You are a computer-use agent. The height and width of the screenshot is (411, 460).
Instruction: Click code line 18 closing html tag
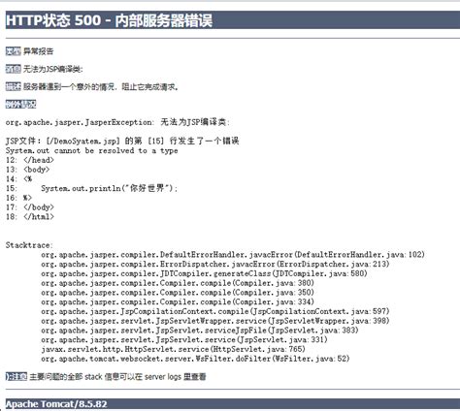pos(30,216)
